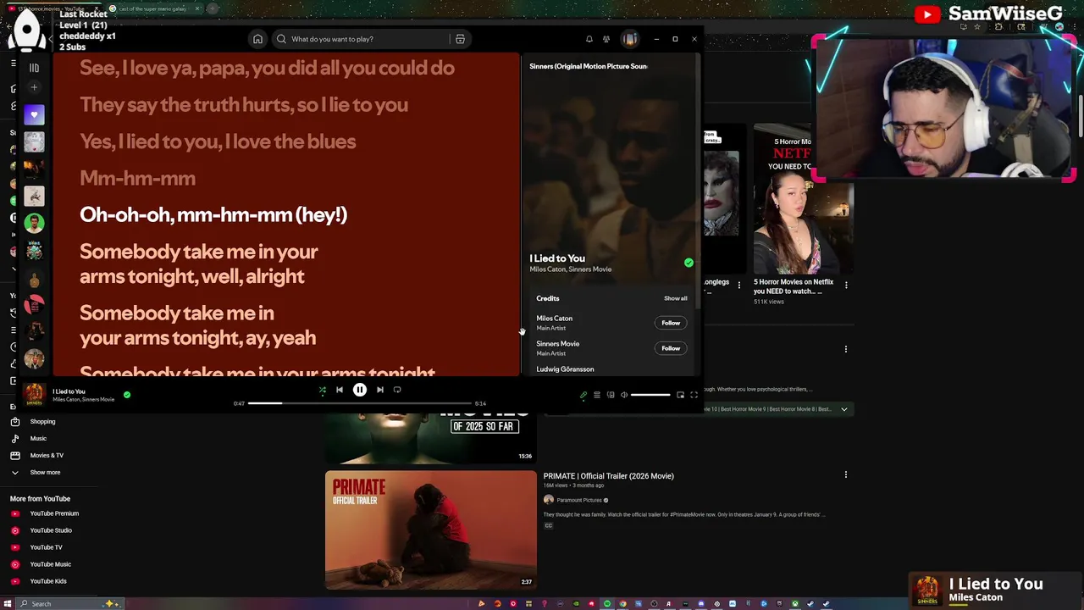Image resolution: width=1084 pixels, height=610 pixels.
Task: Click Windows taskbar Search box
Action: click(72, 603)
